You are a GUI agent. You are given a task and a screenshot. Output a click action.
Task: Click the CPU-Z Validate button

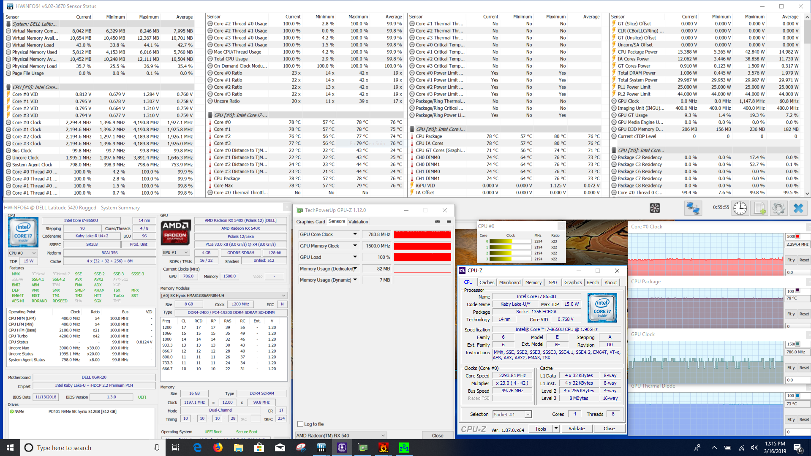pyautogui.click(x=577, y=429)
